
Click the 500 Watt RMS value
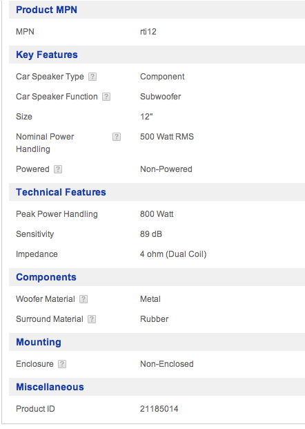[x=167, y=137]
